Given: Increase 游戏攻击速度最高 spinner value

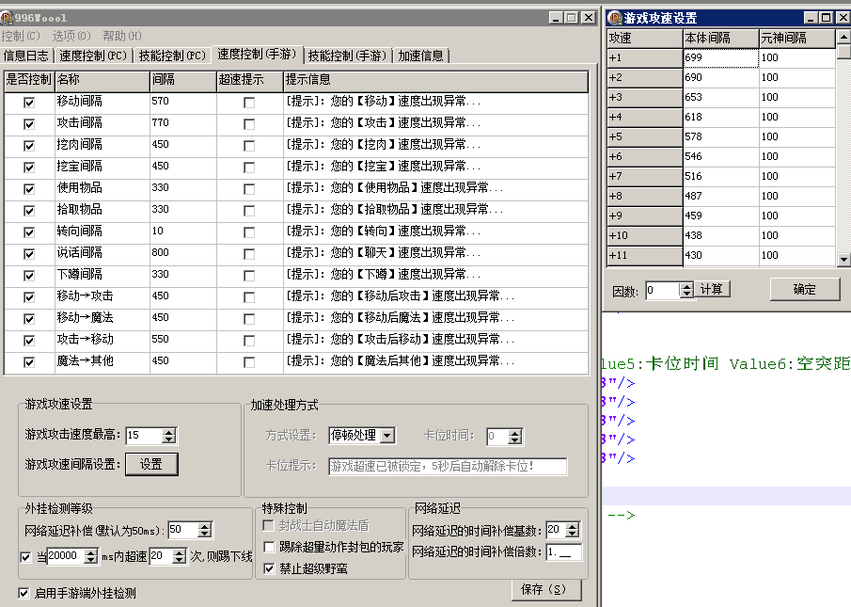Looking at the screenshot, I should [168, 432].
